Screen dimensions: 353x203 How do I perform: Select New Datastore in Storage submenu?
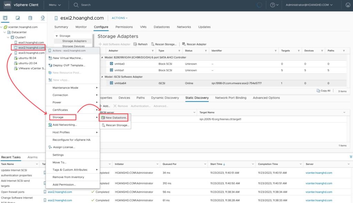(114, 117)
